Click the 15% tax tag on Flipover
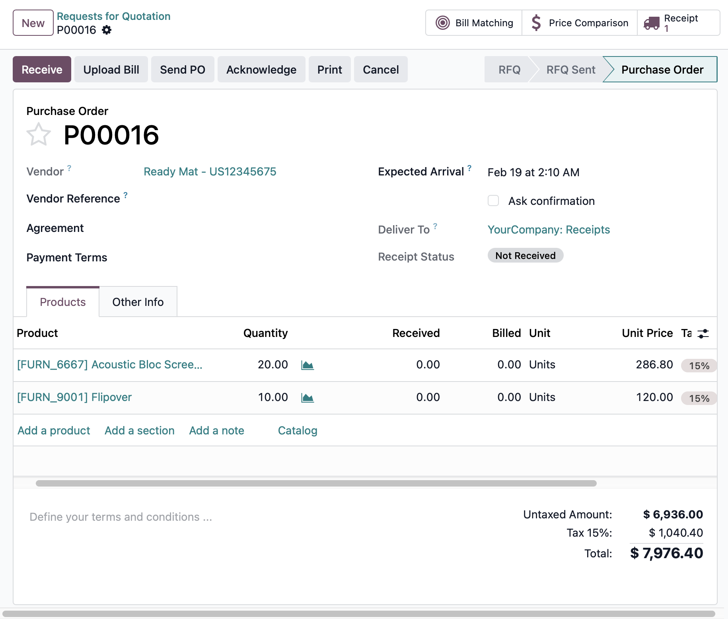This screenshot has width=728, height=619. click(x=699, y=398)
